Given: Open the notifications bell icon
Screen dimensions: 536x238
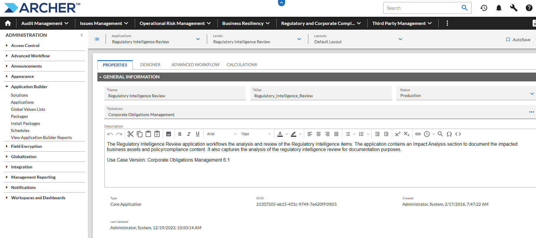Looking at the screenshot, I should [499, 8].
